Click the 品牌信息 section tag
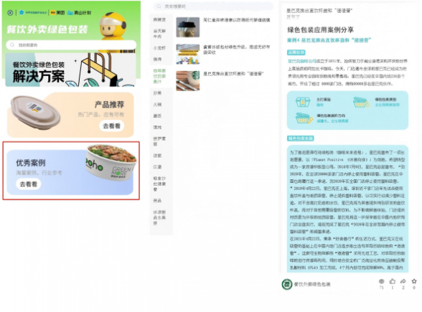Viewport: 422px width, 312px height. (296, 52)
